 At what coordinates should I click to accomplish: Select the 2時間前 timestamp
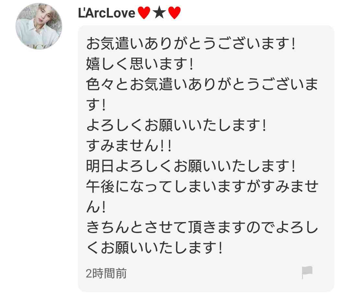tap(106, 273)
